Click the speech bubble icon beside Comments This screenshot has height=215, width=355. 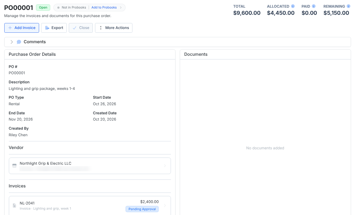19,42
